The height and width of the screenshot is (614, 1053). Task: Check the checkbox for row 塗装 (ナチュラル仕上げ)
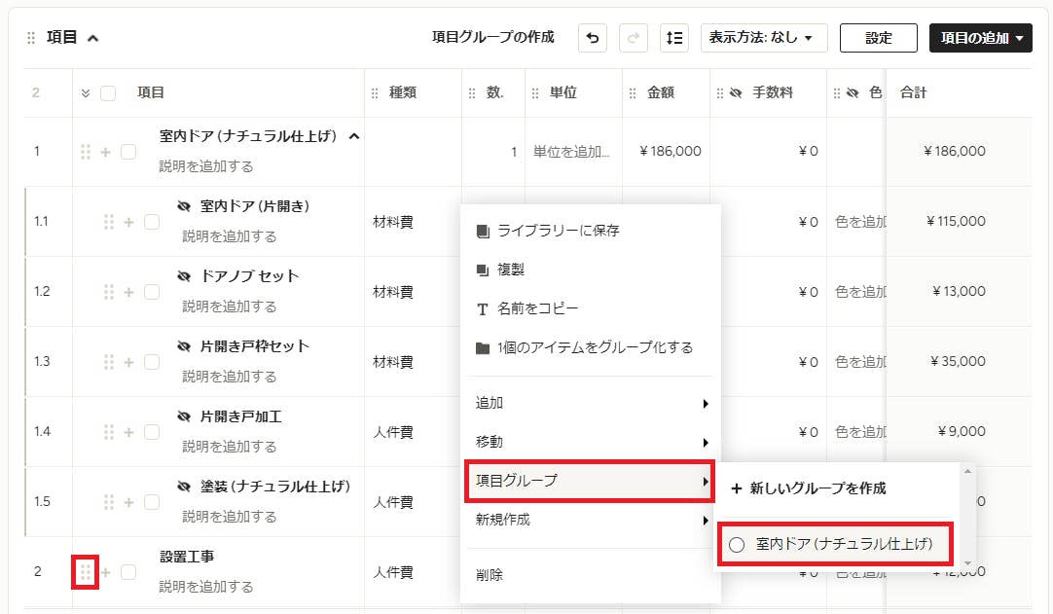point(152,502)
